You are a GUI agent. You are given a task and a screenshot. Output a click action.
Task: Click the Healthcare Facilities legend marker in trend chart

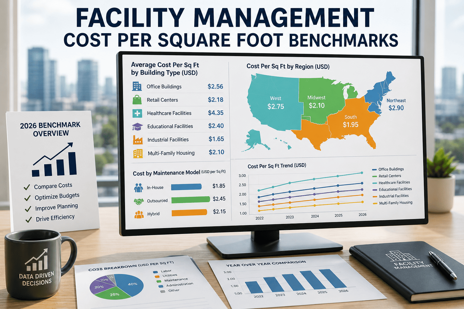[x=375, y=183]
